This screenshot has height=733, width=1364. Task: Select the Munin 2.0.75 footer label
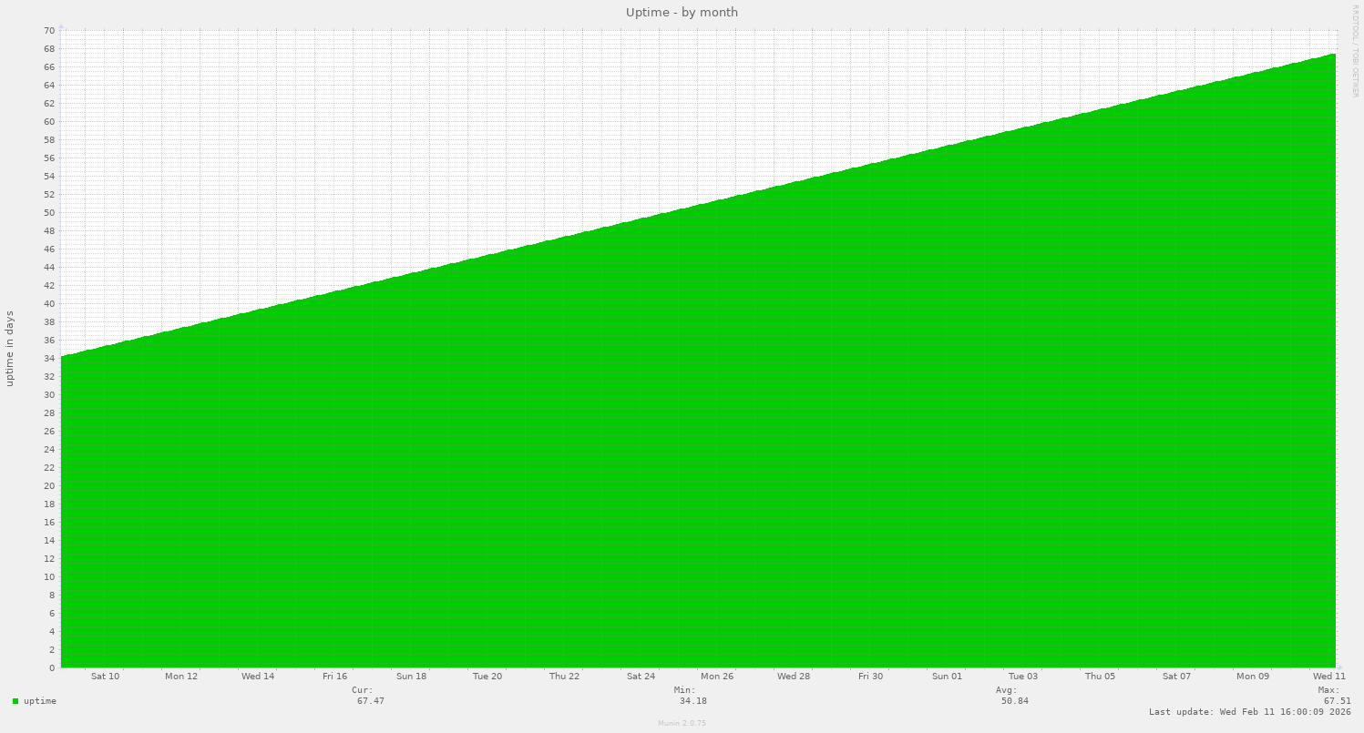tap(681, 723)
